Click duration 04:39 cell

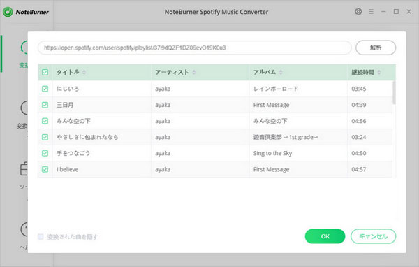pos(370,105)
